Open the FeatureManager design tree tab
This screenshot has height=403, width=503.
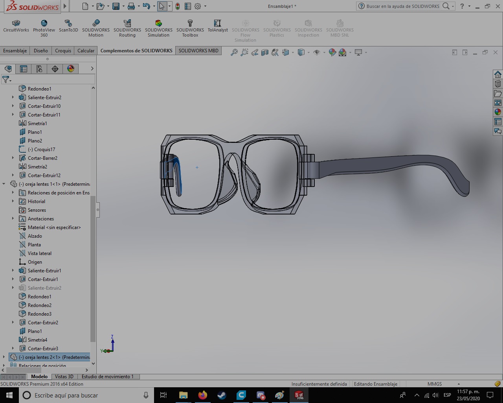[x=8, y=69]
